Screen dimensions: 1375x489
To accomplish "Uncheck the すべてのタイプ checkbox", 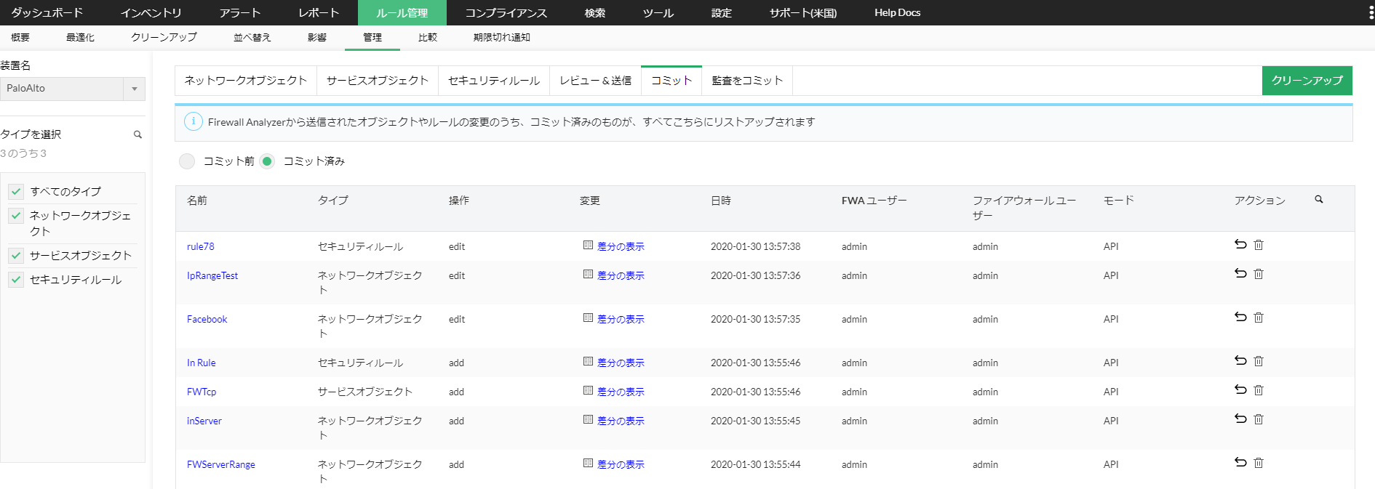I will 16,192.
